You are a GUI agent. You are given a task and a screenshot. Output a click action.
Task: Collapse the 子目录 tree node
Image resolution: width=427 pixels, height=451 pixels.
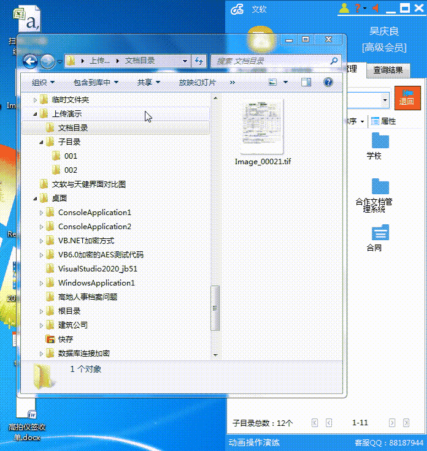coord(42,142)
